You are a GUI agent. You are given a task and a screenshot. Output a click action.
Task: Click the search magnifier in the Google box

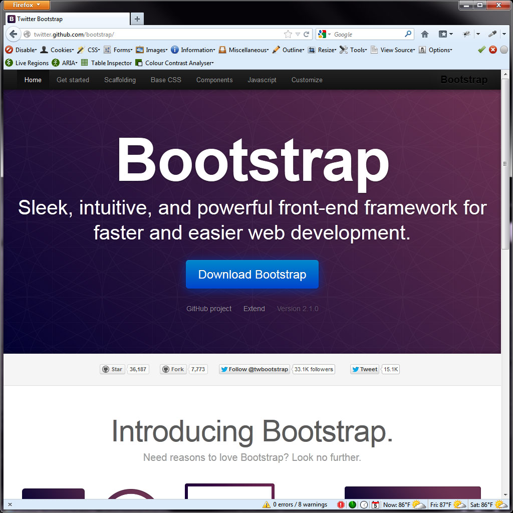[x=408, y=34]
